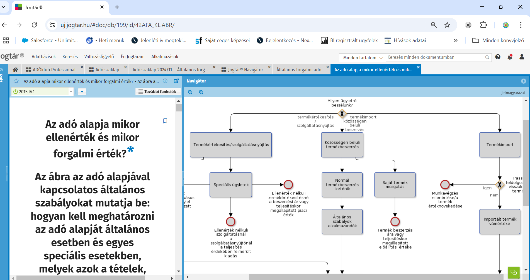Focus the Keresés minden dokumentumban search field
The width and height of the screenshot is (530, 280).
[x=435, y=57]
